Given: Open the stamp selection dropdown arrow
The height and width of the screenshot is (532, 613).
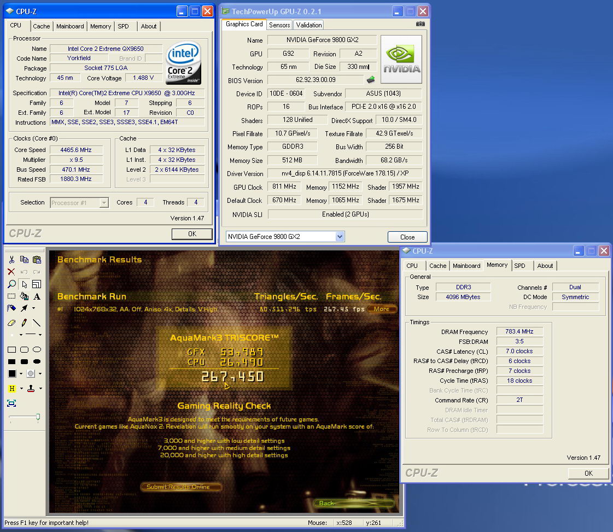Looking at the screenshot, I should [x=40, y=389].
